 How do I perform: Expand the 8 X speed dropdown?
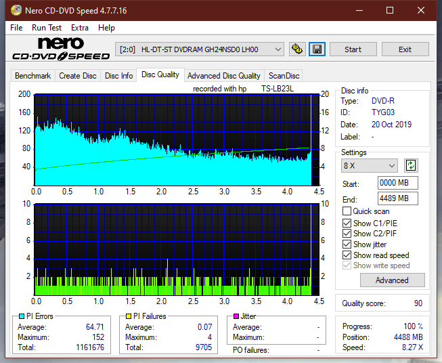(x=369, y=165)
